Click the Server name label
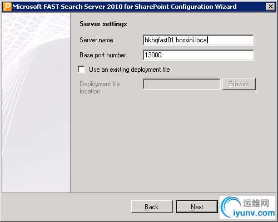 [96, 40]
